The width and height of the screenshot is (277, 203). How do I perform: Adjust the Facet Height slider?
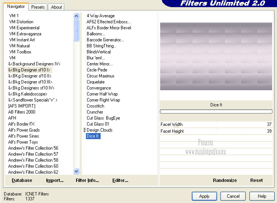[x=216, y=131]
